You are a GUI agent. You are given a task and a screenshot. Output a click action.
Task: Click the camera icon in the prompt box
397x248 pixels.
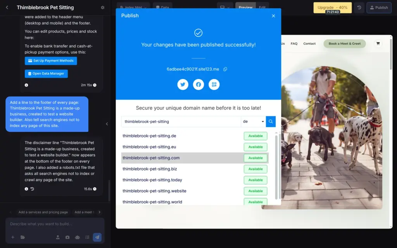coord(67,237)
